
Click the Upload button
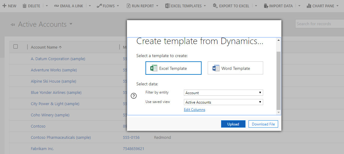[x=233, y=124]
